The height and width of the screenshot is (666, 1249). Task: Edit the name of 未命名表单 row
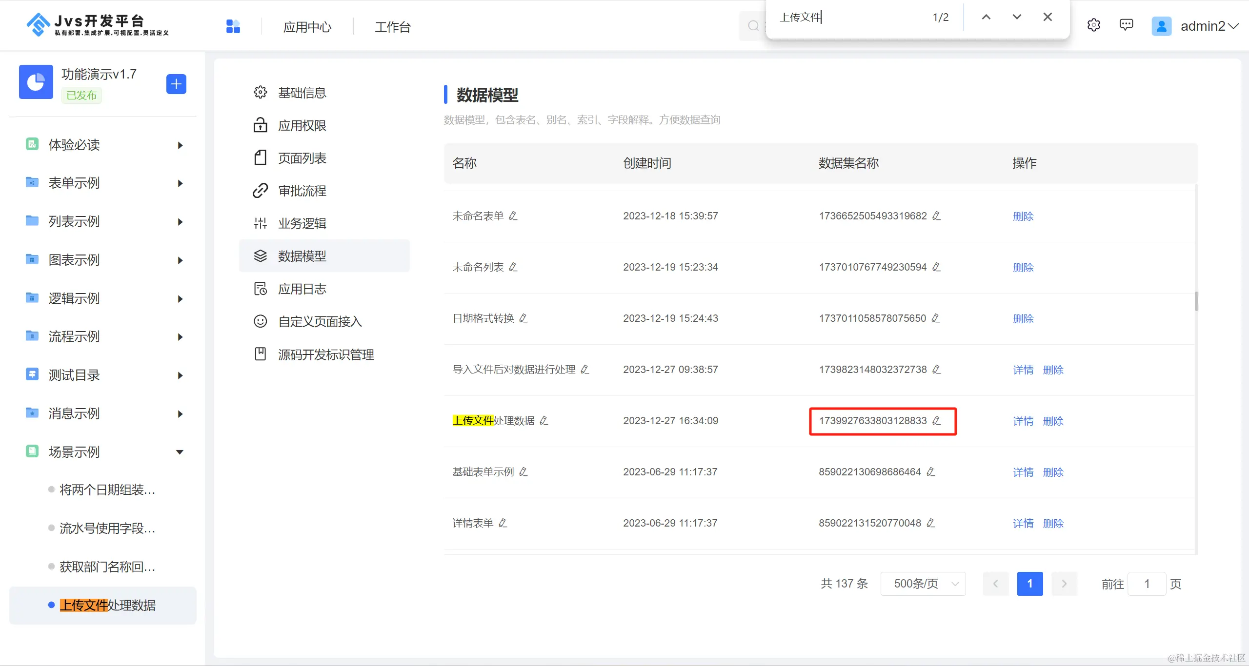coord(513,216)
